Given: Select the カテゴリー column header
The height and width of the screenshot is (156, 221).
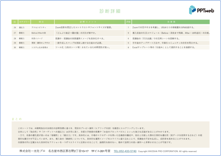Looking at the screenshot, I should coord(24,22).
